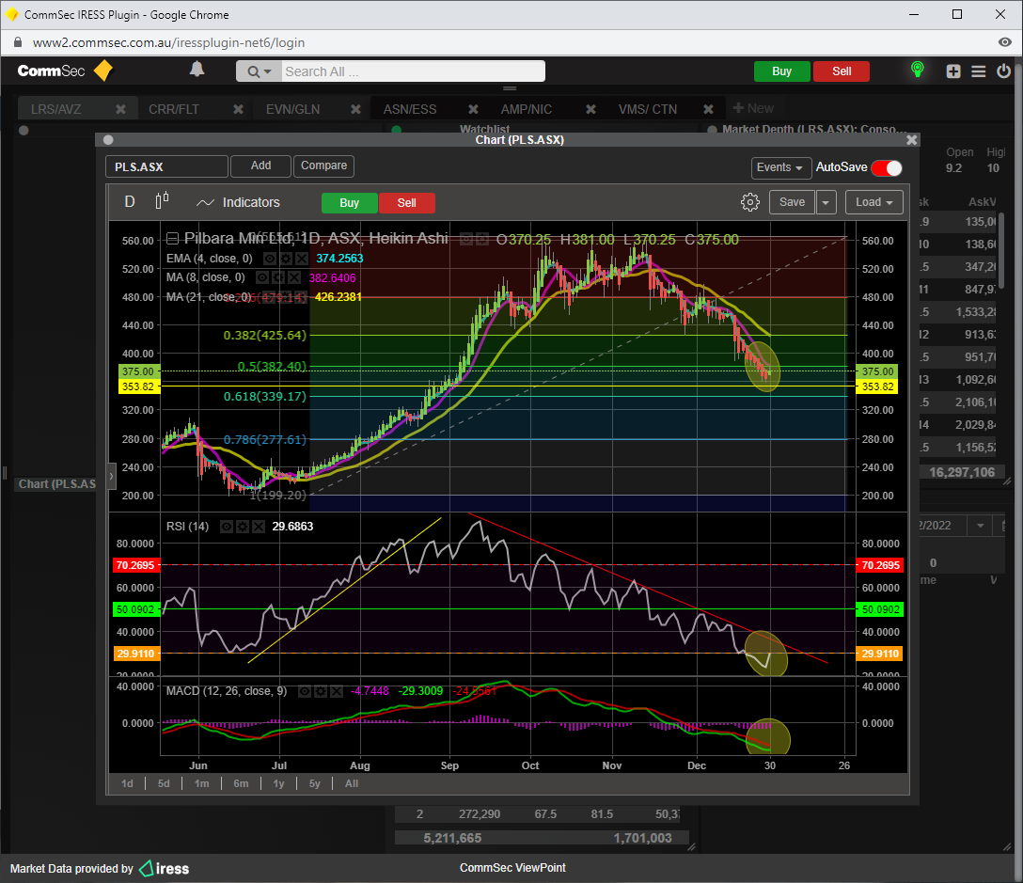Save the chart layout
Viewport: 1023px width, 883px height.
coord(792,202)
